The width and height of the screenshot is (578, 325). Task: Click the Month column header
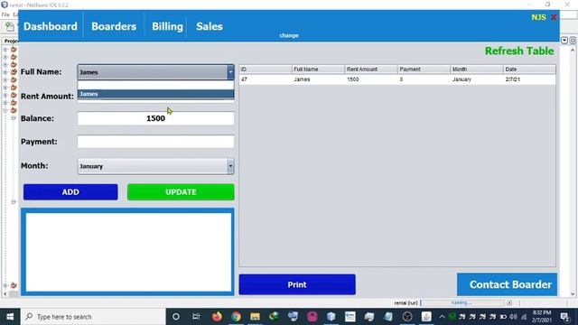coord(477,70)
